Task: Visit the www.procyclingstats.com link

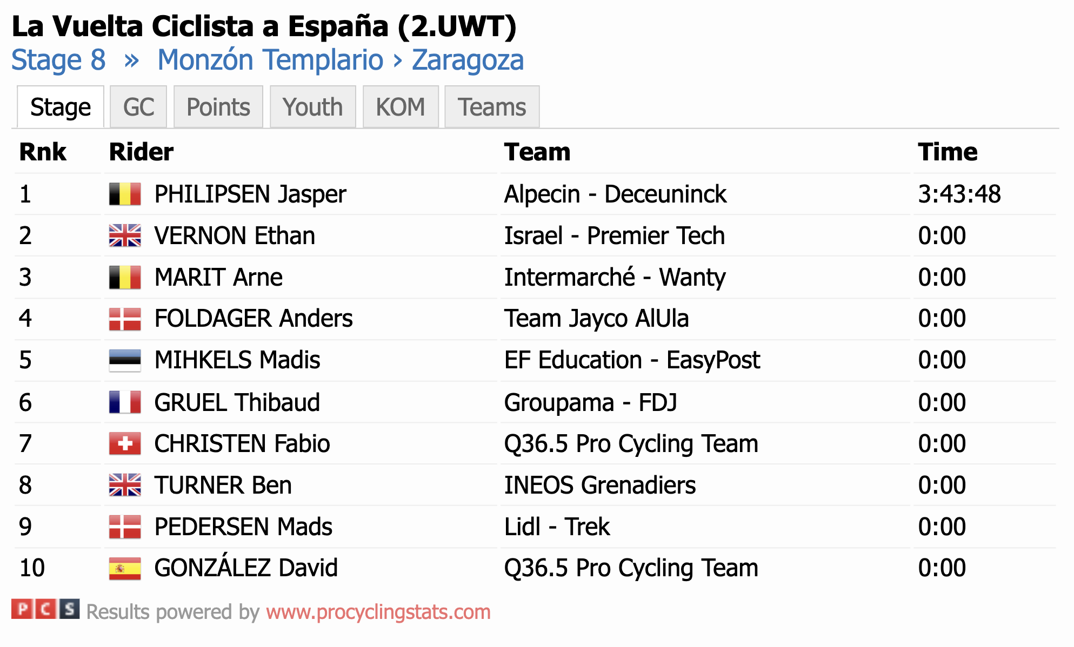Action: click(x=378, y=612)
